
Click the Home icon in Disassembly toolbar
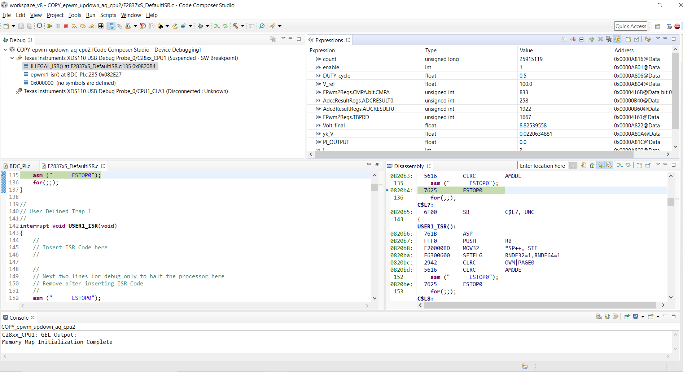coord(592,165)
